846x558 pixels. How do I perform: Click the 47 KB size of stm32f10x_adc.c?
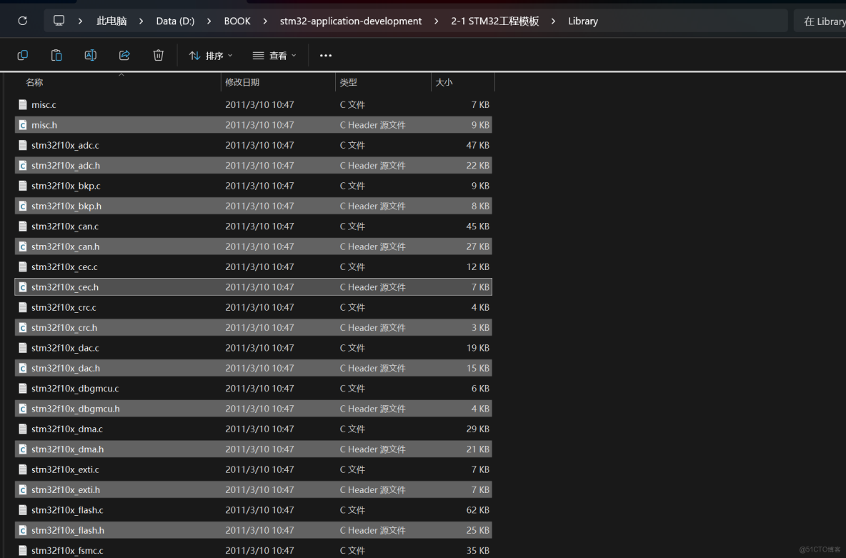(478, 145)
